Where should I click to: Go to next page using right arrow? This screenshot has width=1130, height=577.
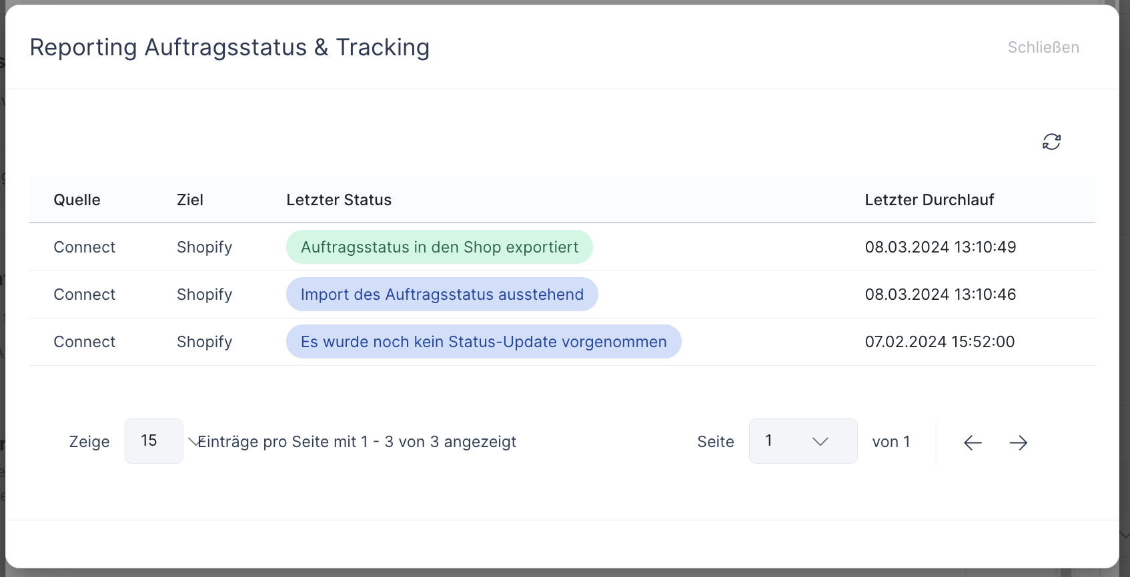pos(1018,442)
